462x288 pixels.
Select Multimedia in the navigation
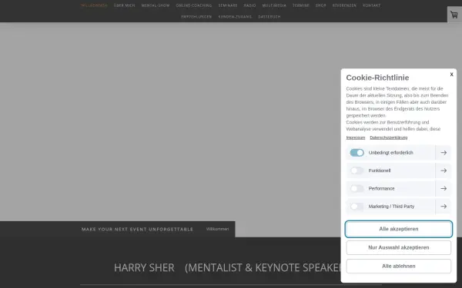tap(274, 5)
